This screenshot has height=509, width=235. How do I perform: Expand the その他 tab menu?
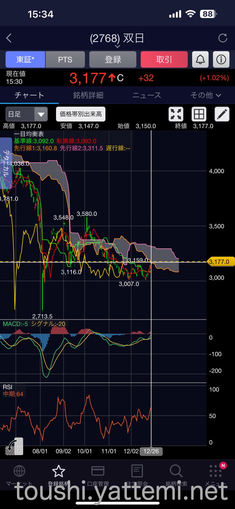(205, 95)
